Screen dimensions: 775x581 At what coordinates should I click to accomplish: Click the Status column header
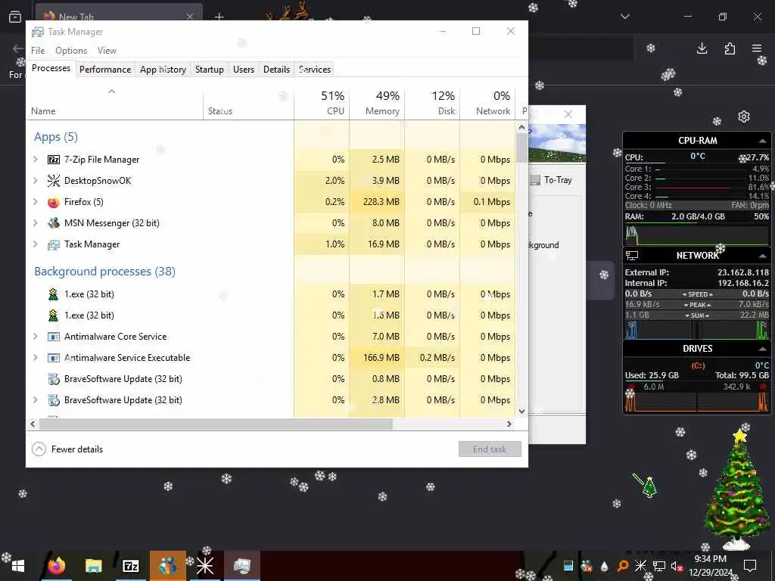pyautogui.click(x=248, y=103)
